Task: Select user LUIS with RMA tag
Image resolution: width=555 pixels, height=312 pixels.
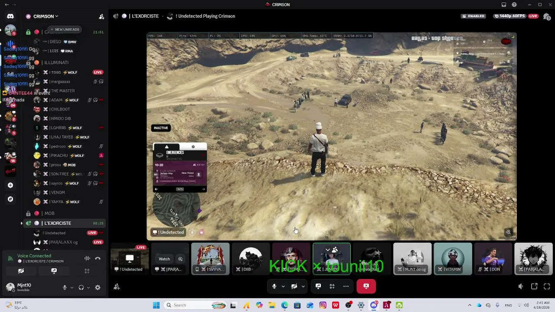Action: point(69,51)
